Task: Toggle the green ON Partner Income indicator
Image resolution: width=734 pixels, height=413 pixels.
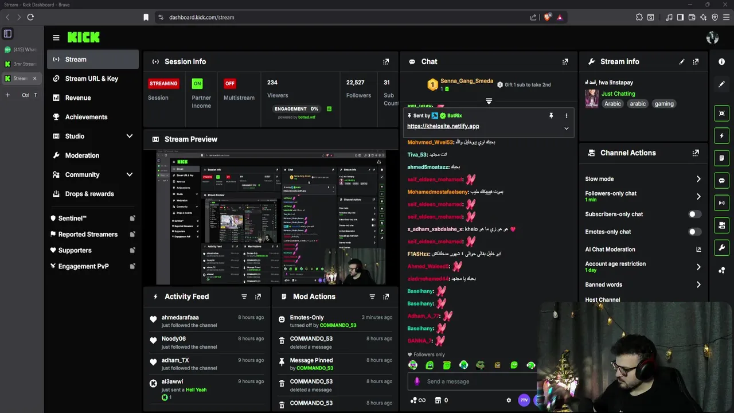Action: click(197, 83)
